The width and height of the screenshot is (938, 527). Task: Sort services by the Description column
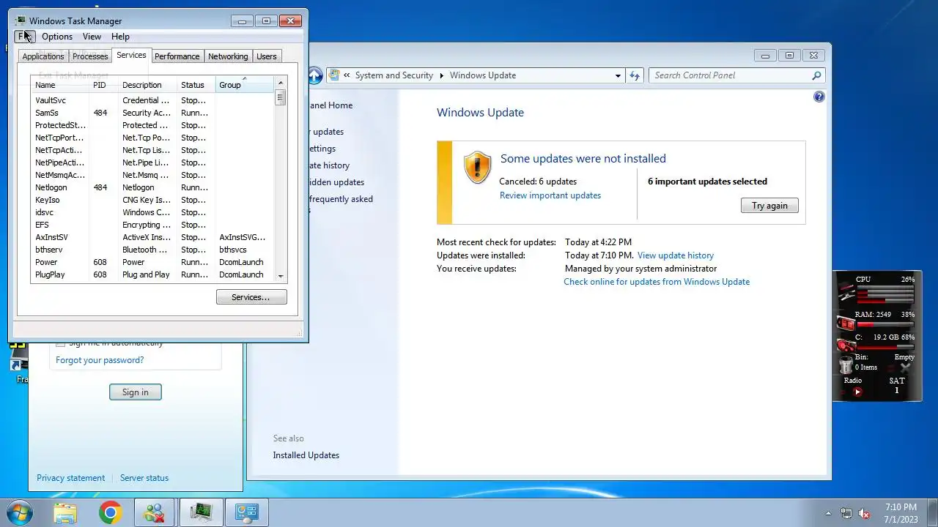[147, 85]
